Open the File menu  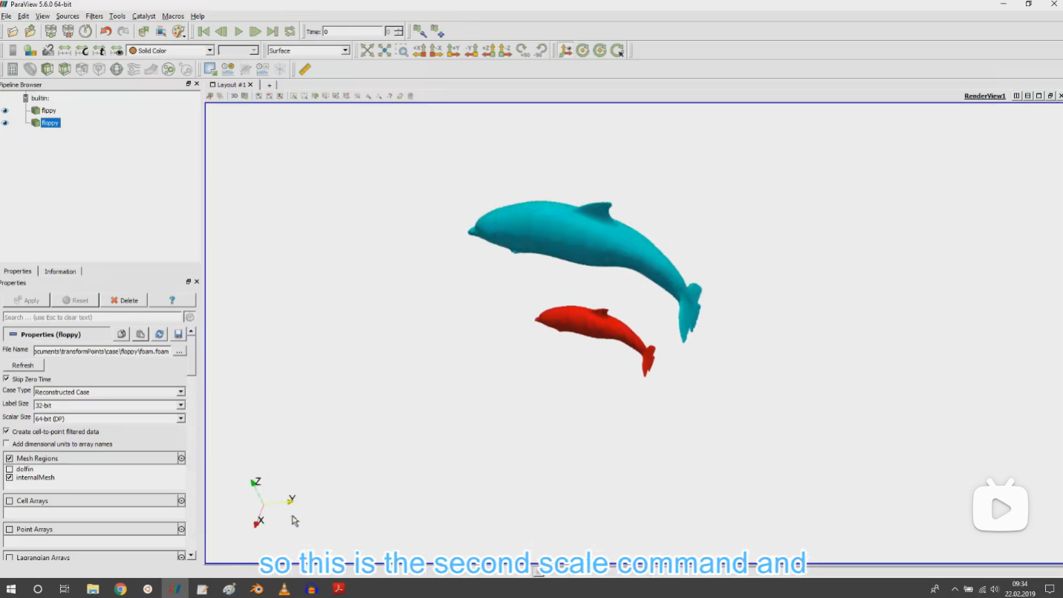click(x=6, y=16)
